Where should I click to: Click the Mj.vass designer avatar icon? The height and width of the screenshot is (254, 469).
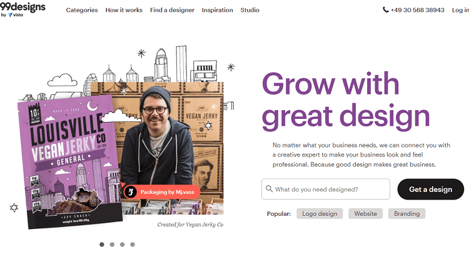click(131, 192)
